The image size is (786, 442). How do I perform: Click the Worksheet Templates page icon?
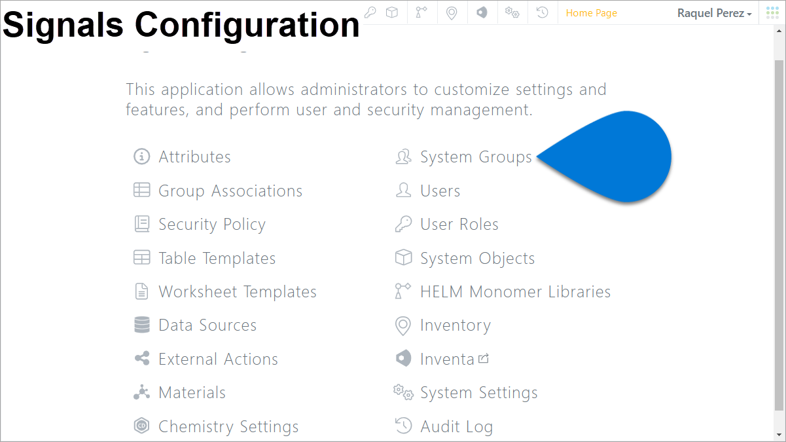point(141,291)
